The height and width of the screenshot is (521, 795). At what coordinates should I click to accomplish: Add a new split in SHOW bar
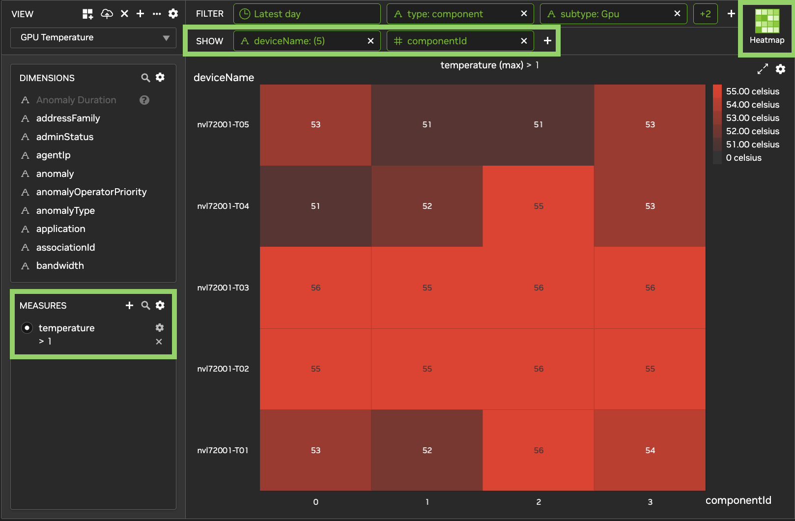[547, 41]
